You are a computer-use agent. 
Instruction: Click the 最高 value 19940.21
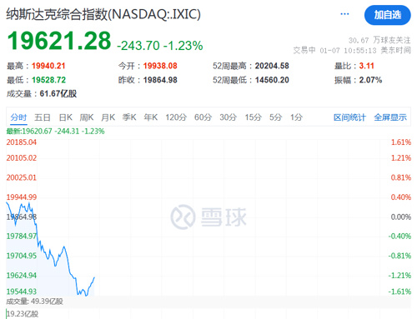48,66
